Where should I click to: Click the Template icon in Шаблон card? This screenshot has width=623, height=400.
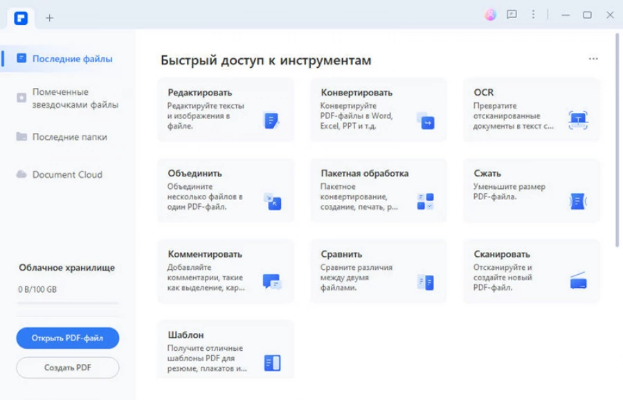[x=272, y=363]
